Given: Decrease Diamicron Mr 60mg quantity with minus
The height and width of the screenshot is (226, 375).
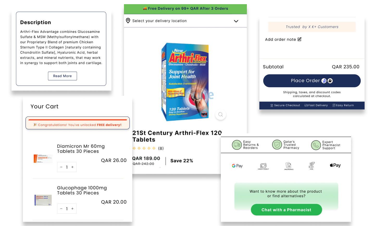Looking at the screenshot, I should click(x=61, y=167).
